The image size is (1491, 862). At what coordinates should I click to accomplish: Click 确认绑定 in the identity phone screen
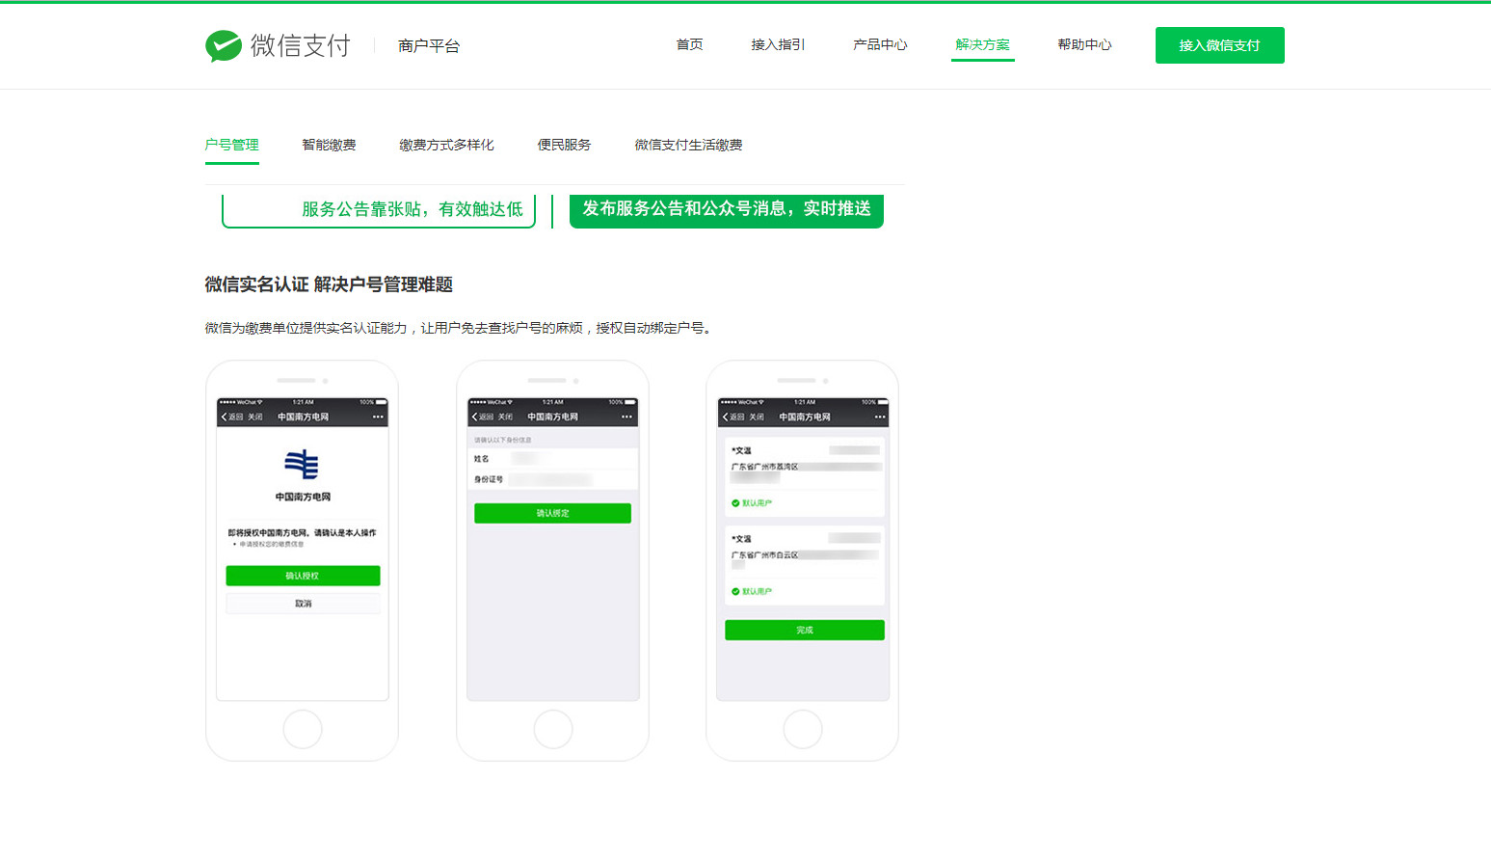tap(552, 513)
